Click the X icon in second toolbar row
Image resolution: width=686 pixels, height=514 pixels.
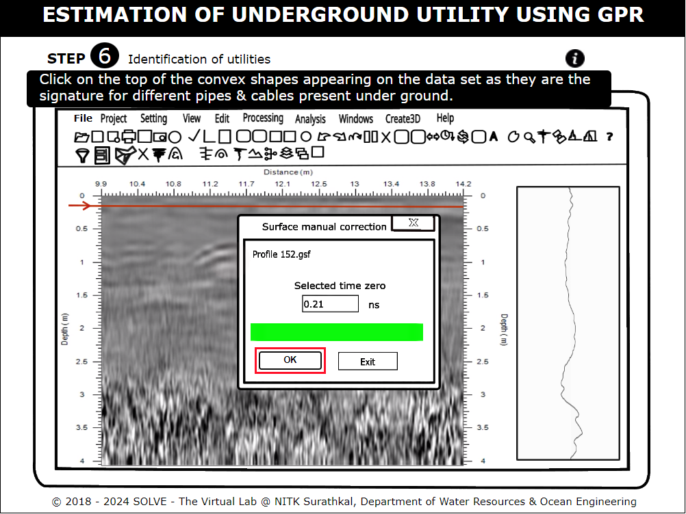(x=143, y=154)
